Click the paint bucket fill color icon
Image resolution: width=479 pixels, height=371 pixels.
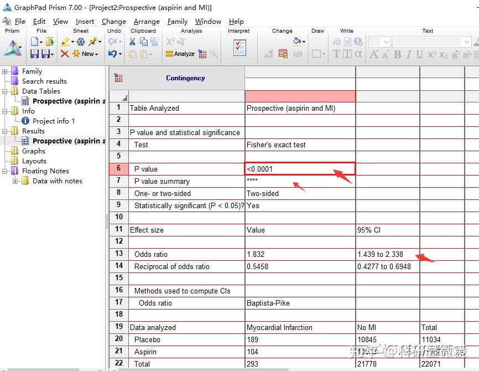(297, 40)
